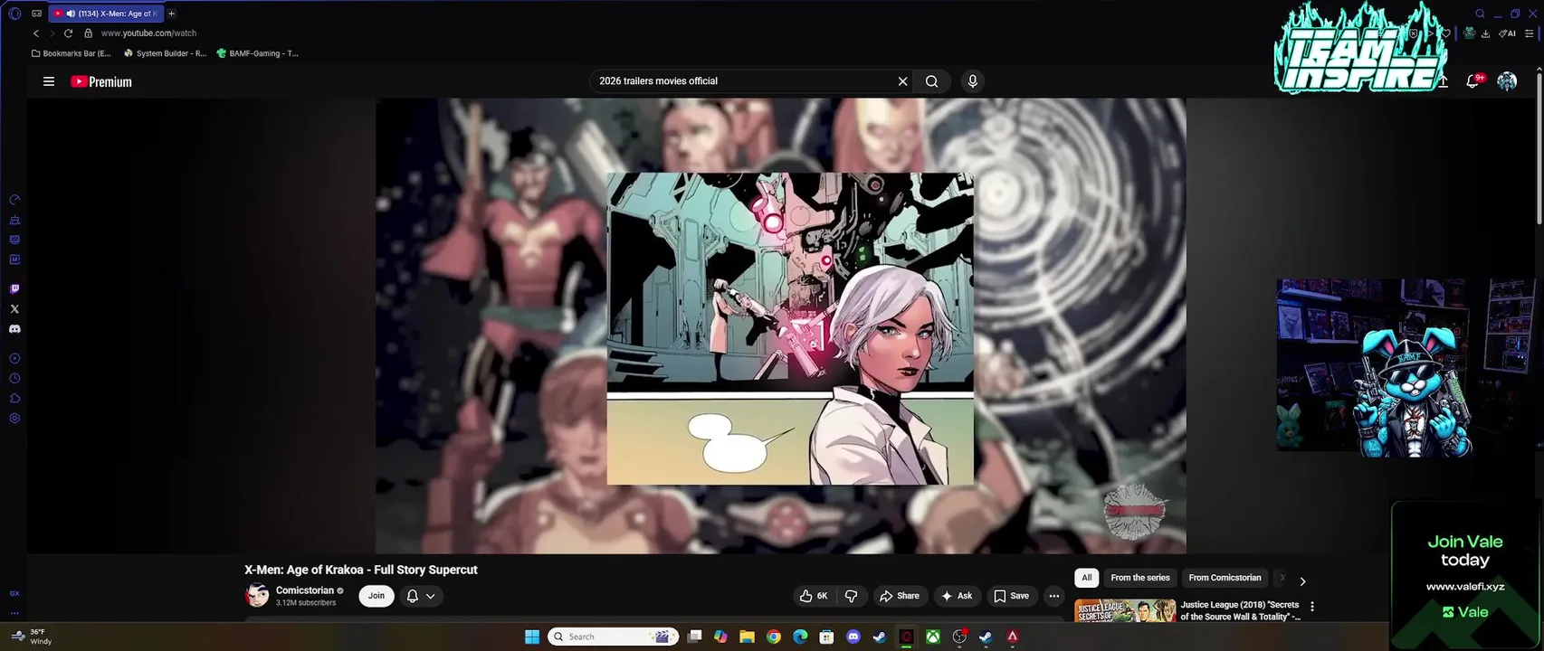The height and width of the screenshot is (651, 1544).
Task: Open Extensions cube in Opera sidebar
Action: 14,399
